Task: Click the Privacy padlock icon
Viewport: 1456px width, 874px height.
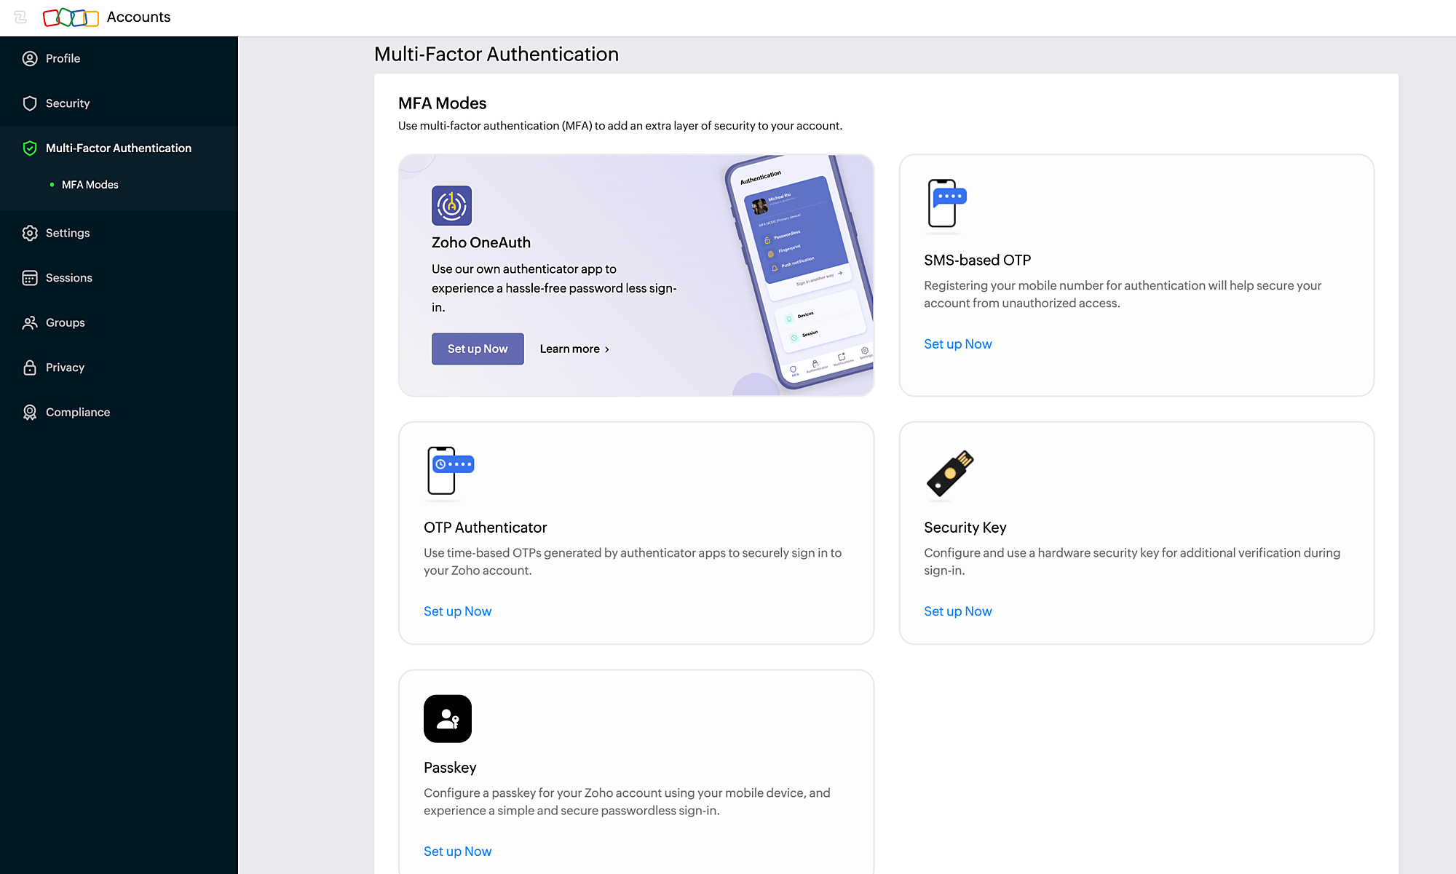Action: pyautogui.click(x=30, y=367)
